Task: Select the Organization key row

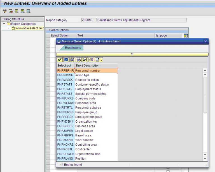Action: click(87, 121)
